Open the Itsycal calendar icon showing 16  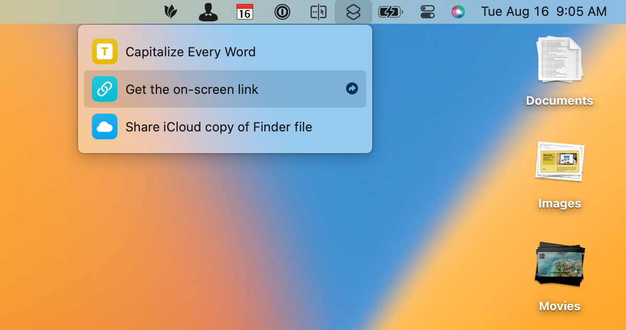pyautogui.click(x=245, y=11)
